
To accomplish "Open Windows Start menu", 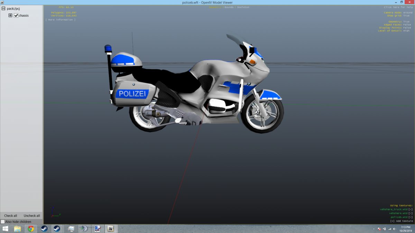I will [x=6, y=229].
